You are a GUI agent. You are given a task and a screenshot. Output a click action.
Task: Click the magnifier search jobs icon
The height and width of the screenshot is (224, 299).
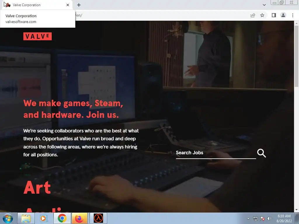[261, 153]
